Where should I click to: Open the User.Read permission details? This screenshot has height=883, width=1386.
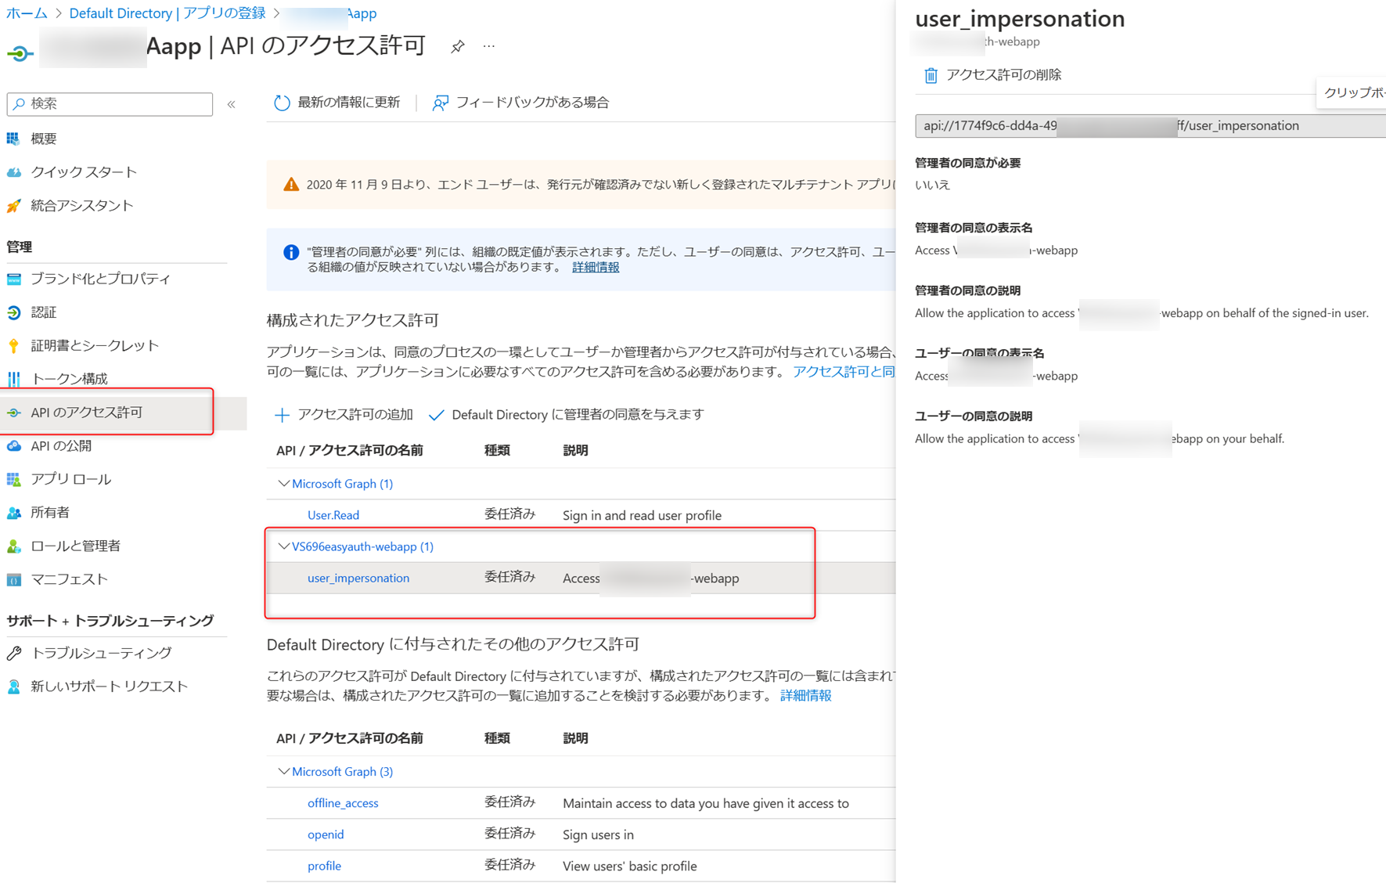tap(333, 514)
